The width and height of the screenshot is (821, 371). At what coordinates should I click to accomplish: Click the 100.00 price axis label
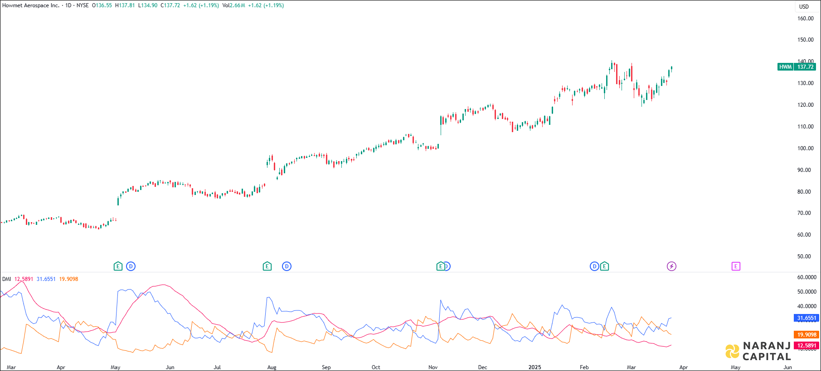tap(806, 148)
